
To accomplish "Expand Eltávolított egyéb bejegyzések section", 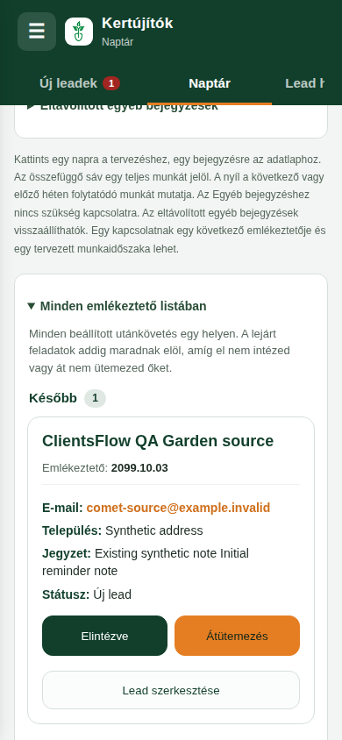I will click(123, 108).
